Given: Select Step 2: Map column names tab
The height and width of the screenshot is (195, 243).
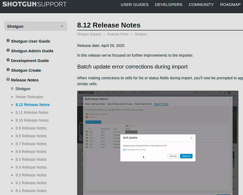Looking at the screenshot, I should click(120, 104).
